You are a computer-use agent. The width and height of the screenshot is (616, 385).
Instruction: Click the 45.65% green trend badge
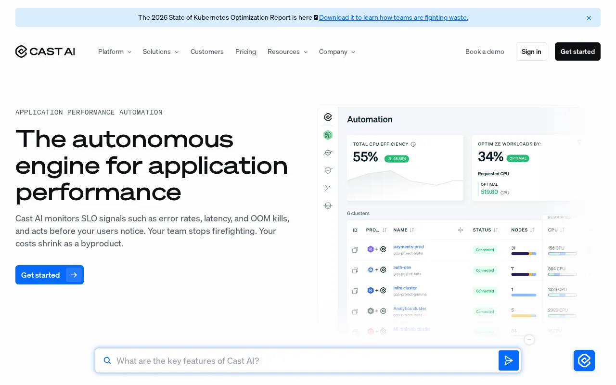397,158
